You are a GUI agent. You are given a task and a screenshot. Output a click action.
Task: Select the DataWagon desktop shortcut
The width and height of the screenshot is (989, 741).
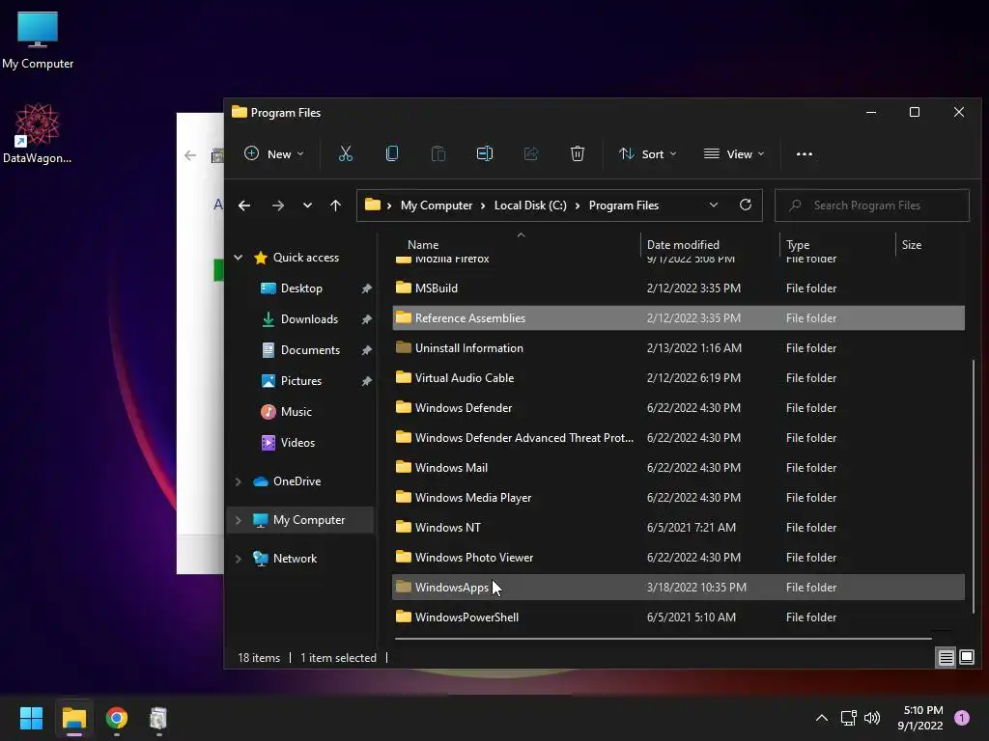[38, 133]
